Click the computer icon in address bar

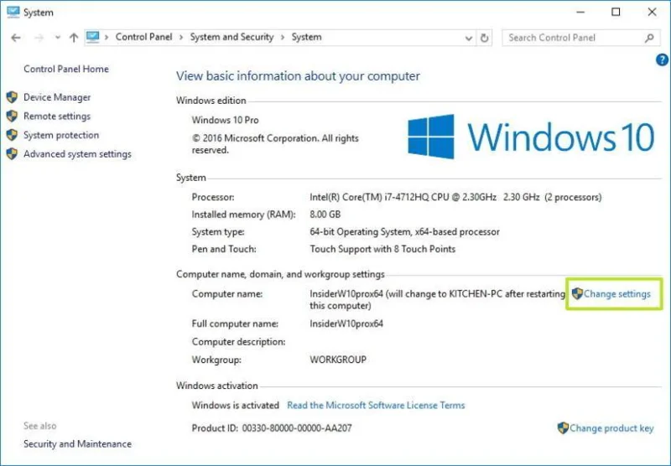pos(93,37)
